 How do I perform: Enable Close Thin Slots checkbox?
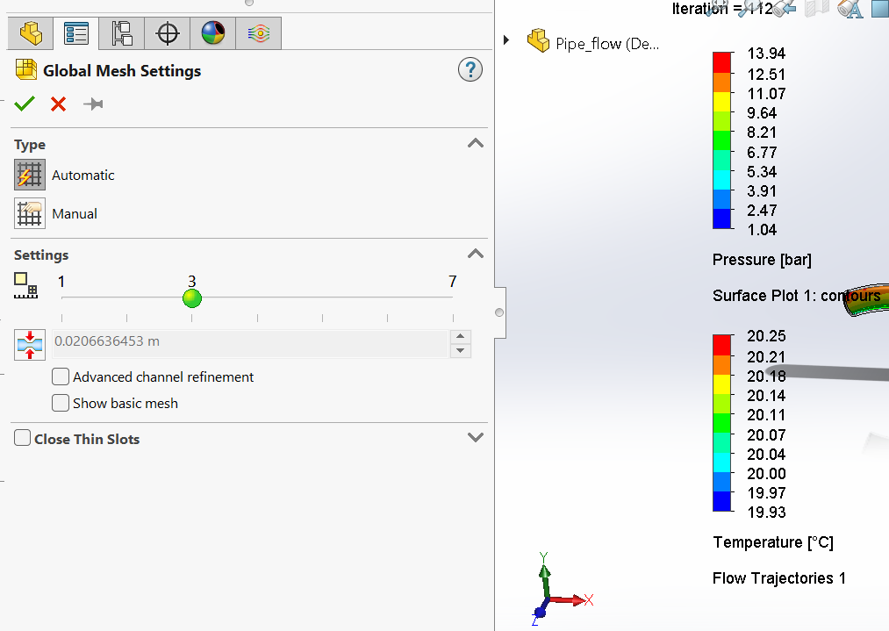click(x=22, y=438)
